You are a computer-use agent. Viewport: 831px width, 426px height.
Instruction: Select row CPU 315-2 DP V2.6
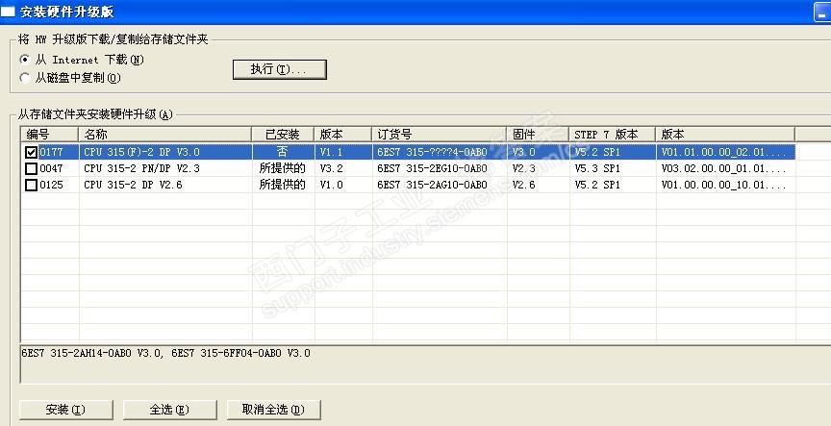tap(408, 185)
